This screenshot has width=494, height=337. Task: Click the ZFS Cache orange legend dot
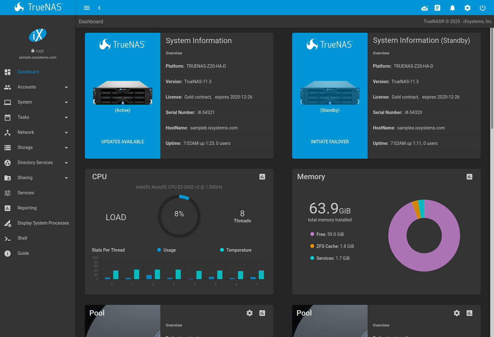312,246
